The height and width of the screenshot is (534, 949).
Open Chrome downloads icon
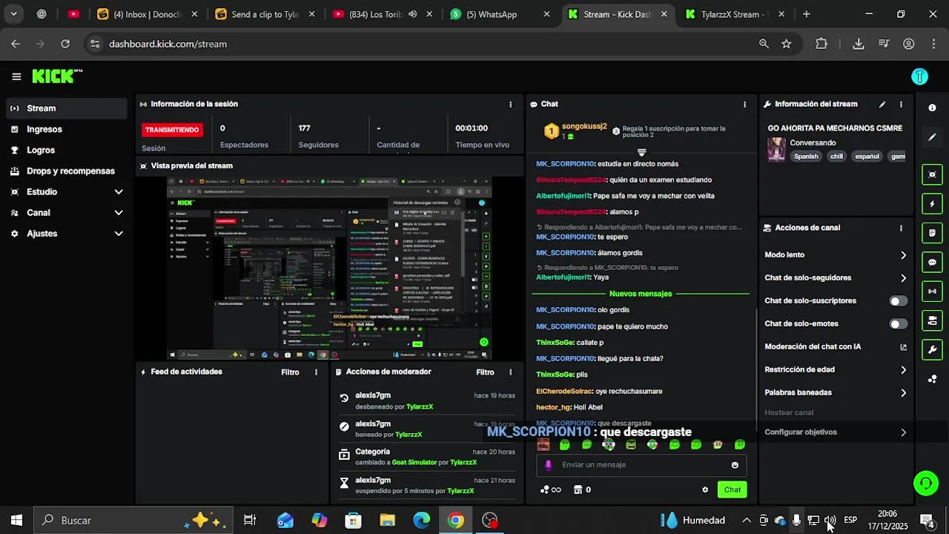point(859,44)
